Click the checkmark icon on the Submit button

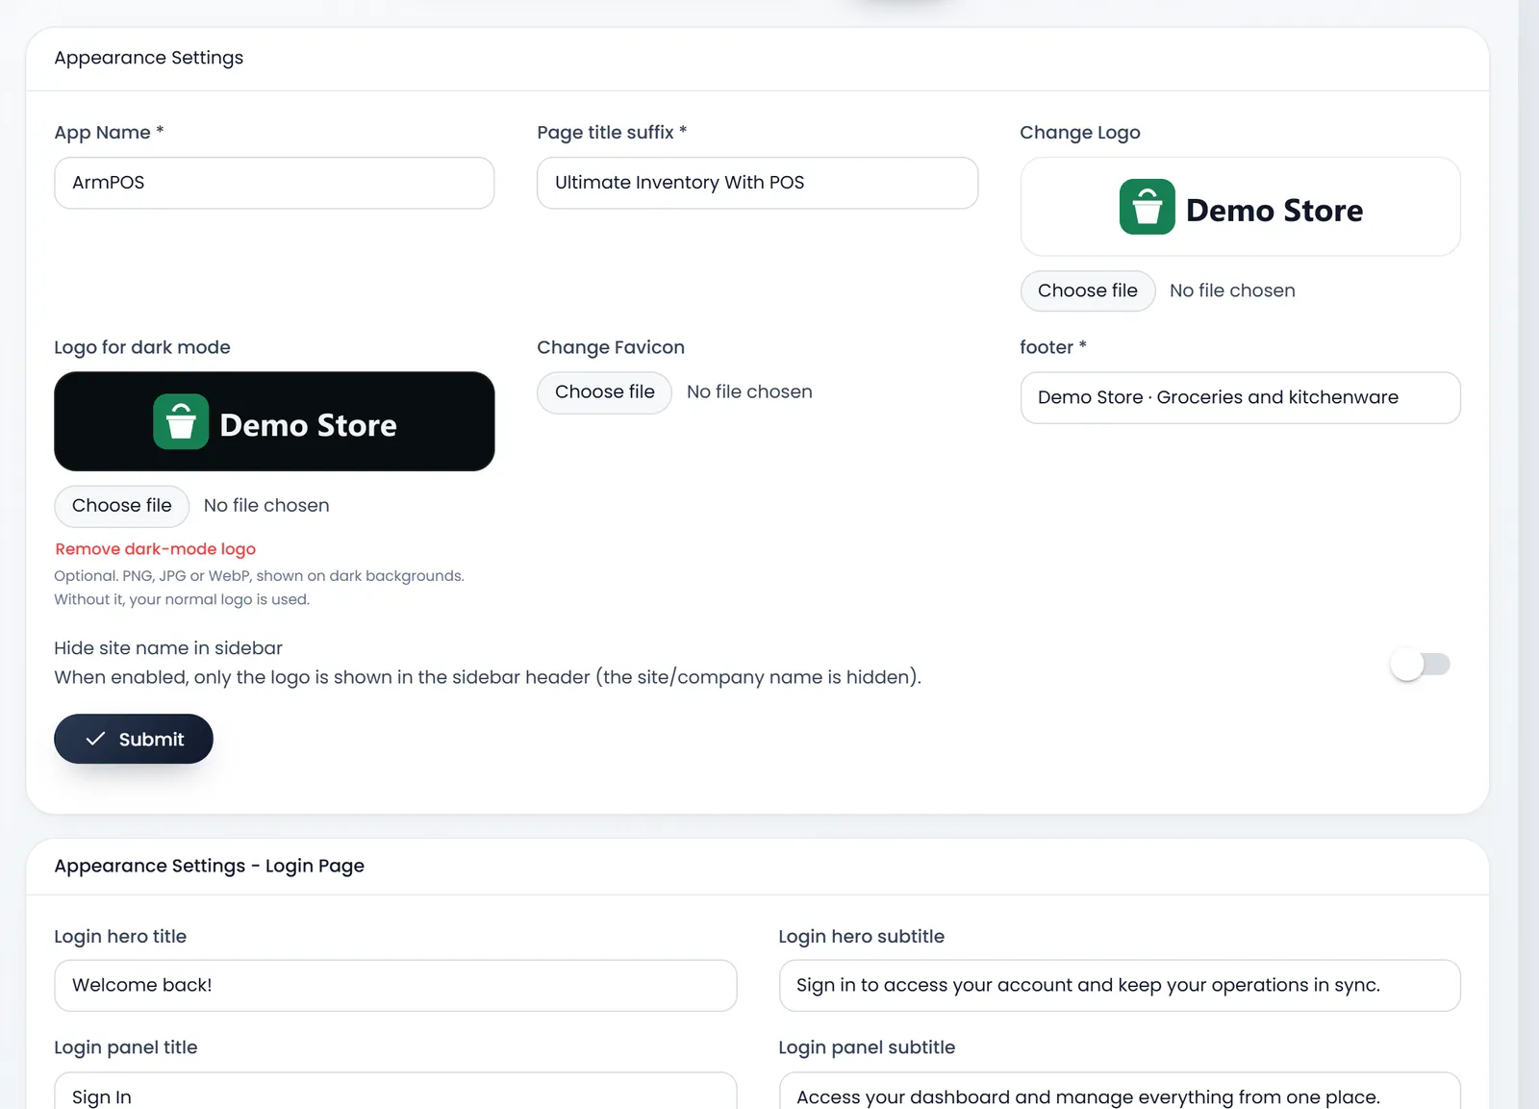tap(95, 739)
